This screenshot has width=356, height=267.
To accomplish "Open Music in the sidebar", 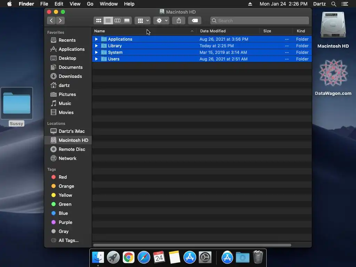I will 65,104.
